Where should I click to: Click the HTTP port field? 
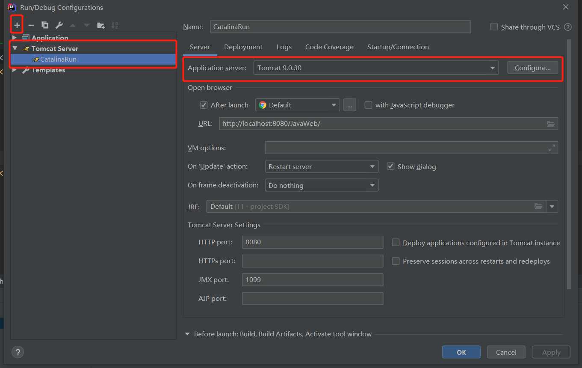(x=313, y=242)
